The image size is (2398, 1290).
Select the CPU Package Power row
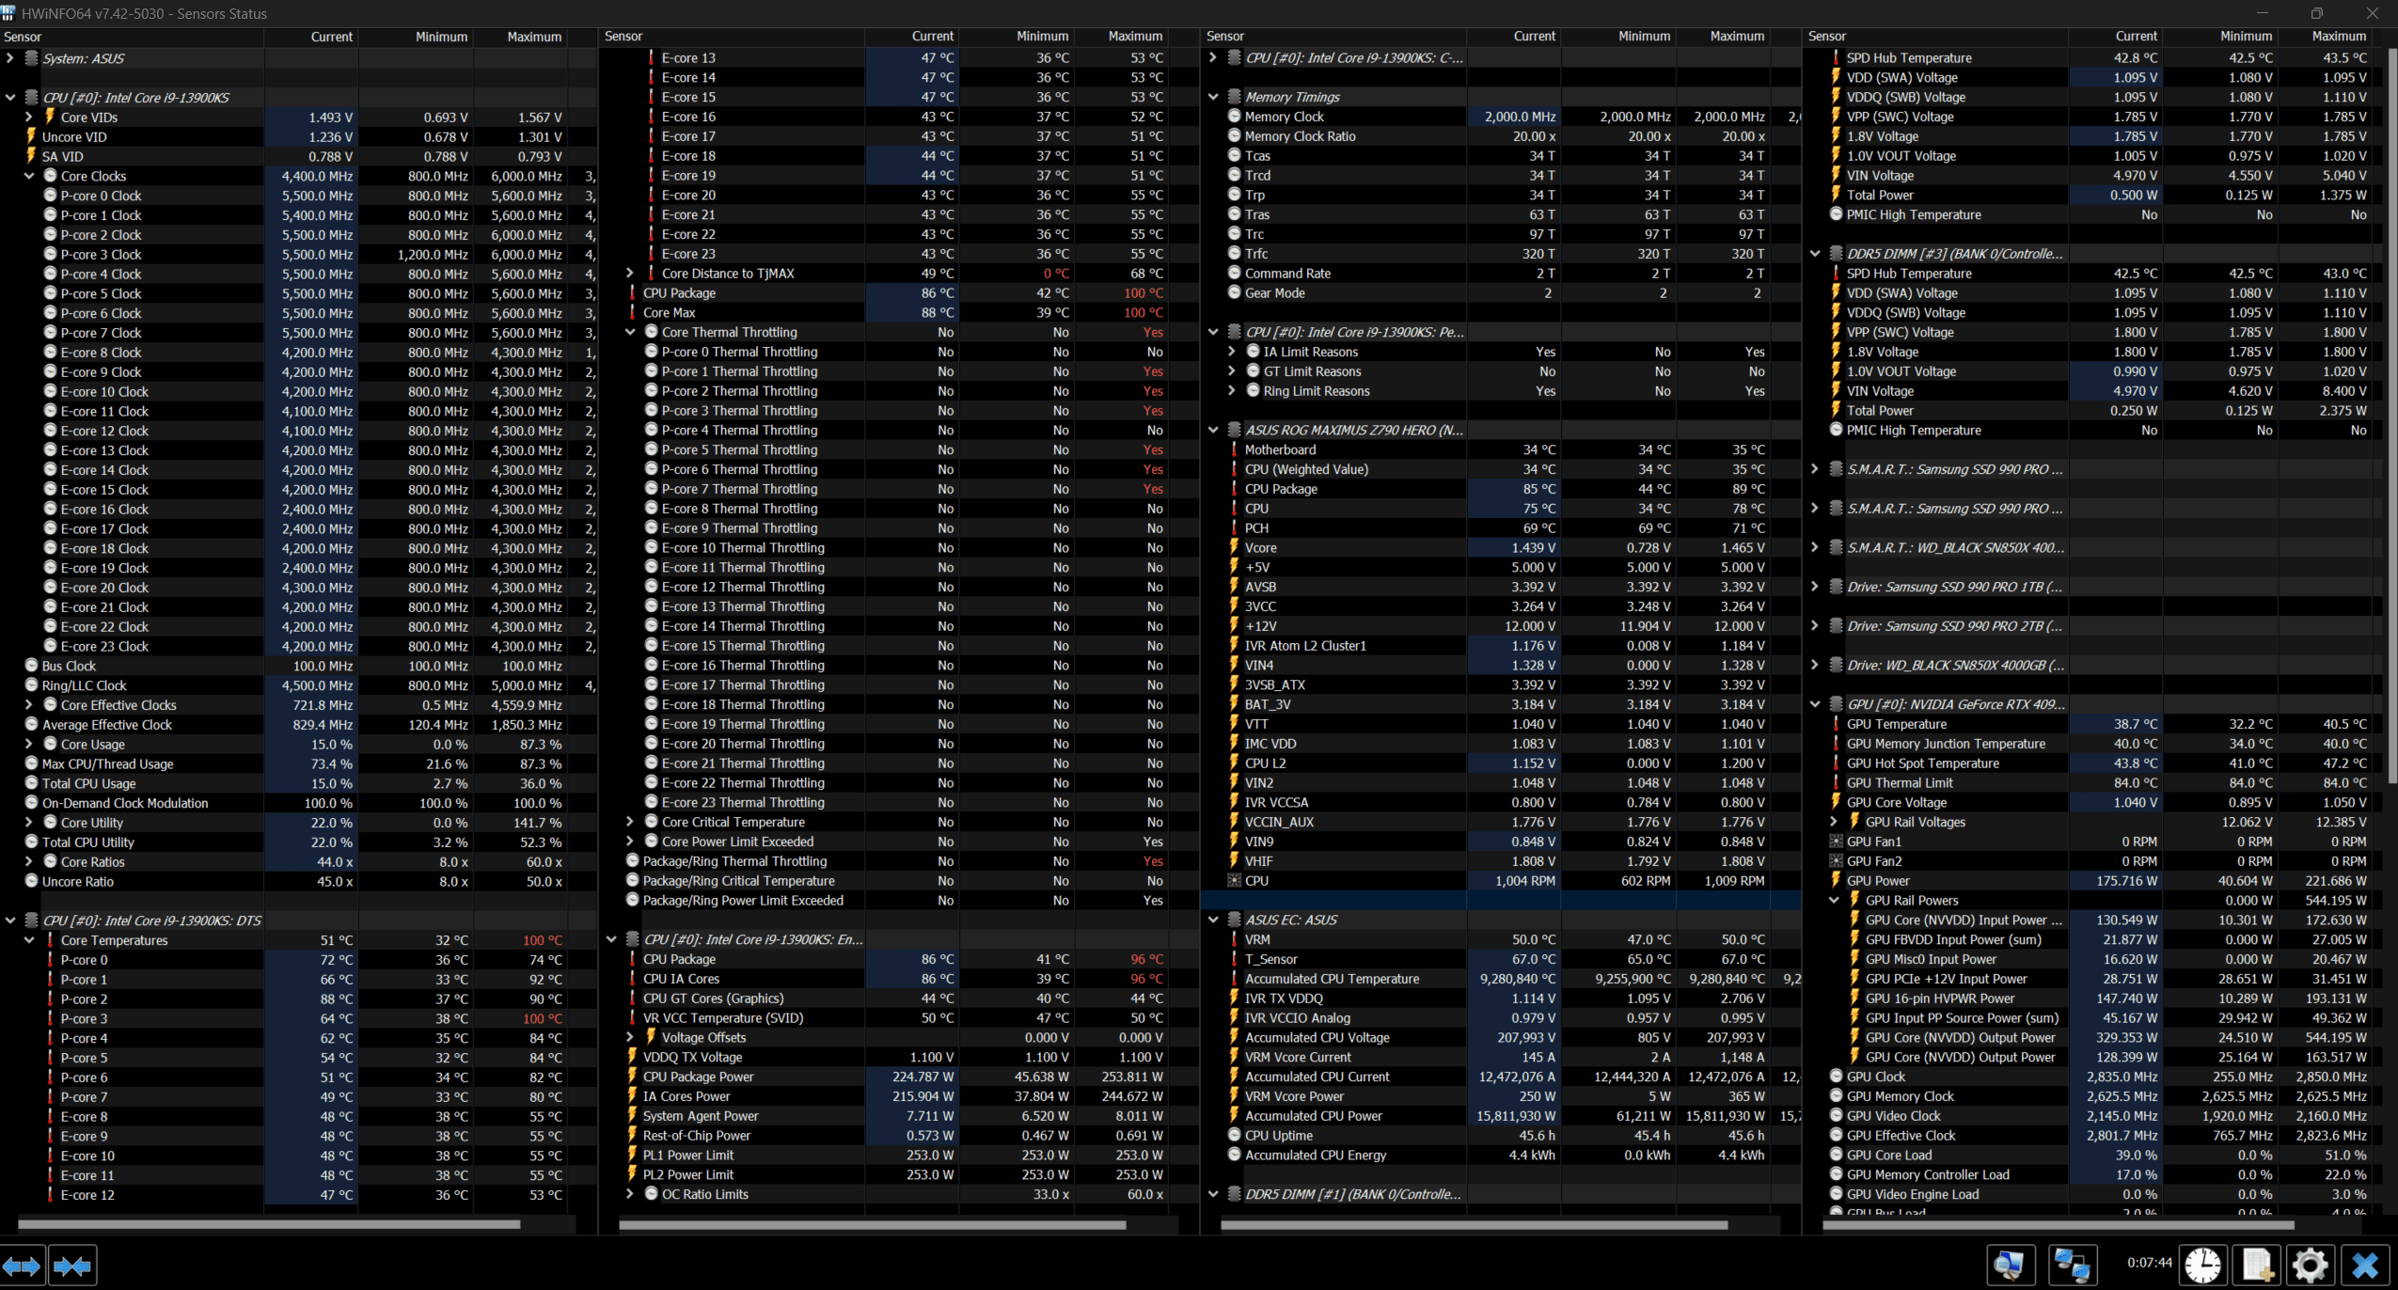[898, 1077]
